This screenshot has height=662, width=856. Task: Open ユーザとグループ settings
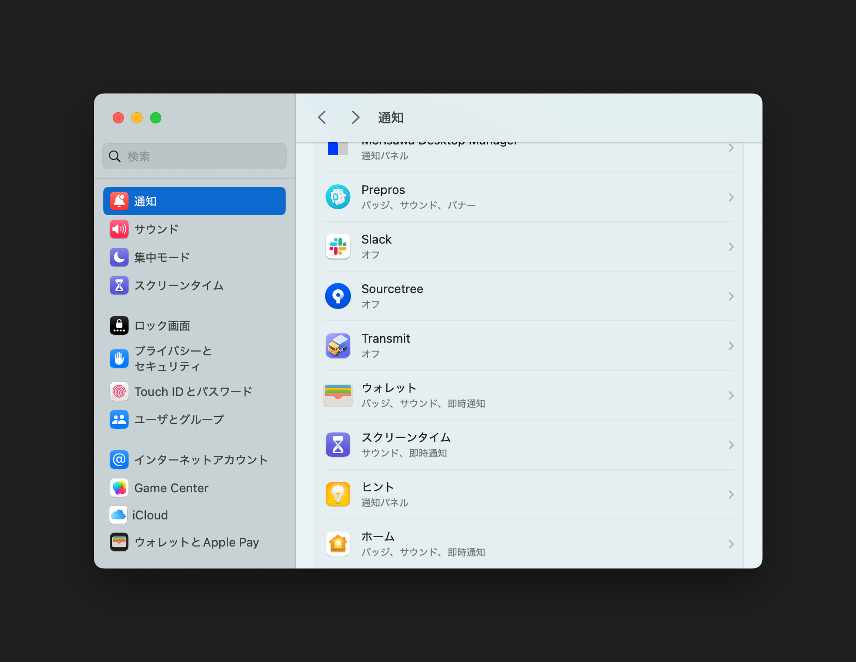point(194,419)
